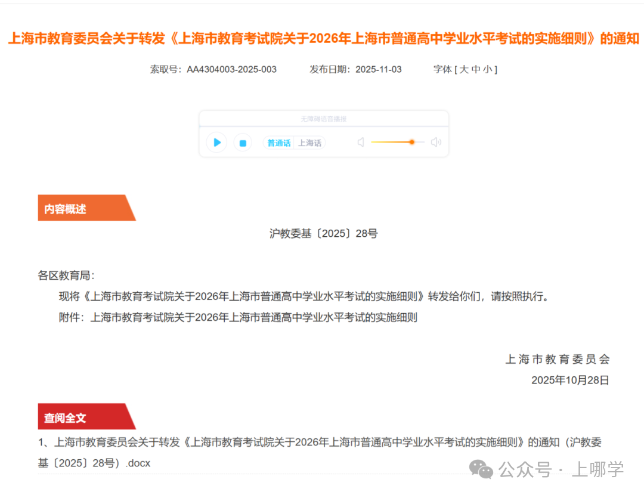Image resolution: width=644 pixels, height=495 pixels.
Task: Click the mute speaker icon
Action: pos(360,142)
